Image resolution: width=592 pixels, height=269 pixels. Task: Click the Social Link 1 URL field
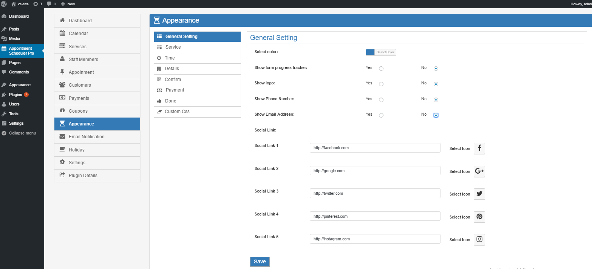click(x=375, y=148)
